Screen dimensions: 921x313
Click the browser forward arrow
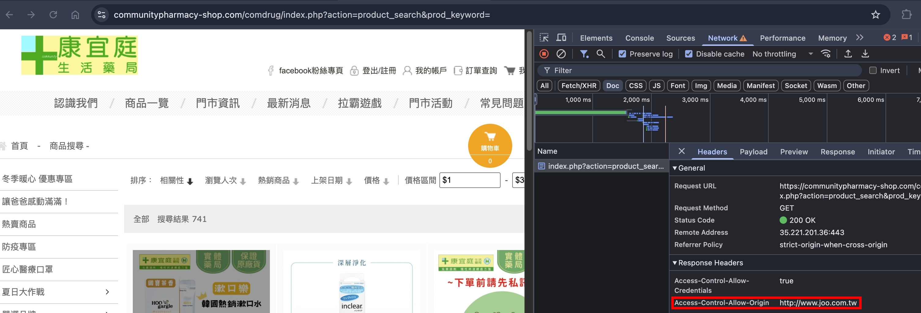click(31, 15)
